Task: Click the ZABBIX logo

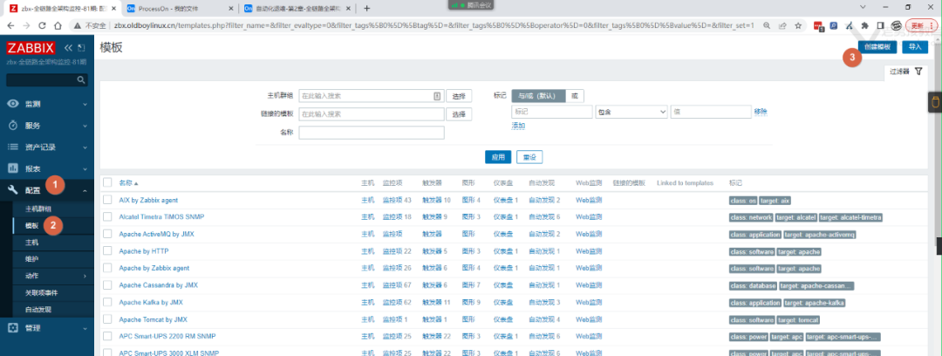Action: point(31,48)
